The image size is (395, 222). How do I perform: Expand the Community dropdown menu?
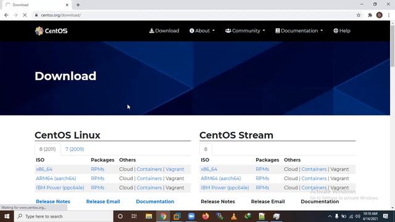pos(245,31)
